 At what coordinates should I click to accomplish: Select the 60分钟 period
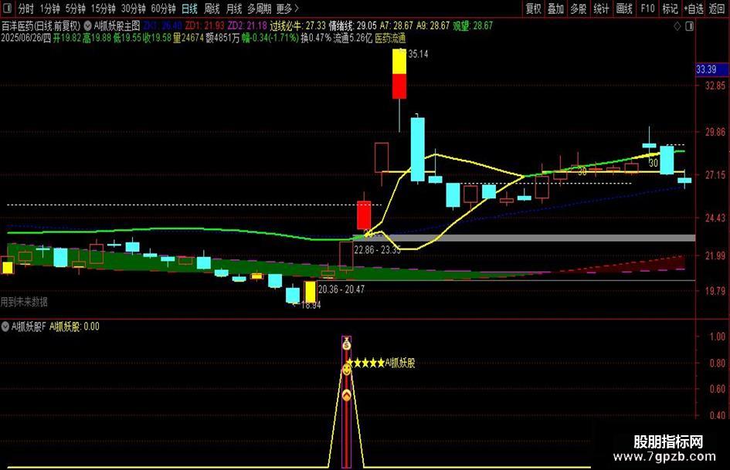[164, 8]
